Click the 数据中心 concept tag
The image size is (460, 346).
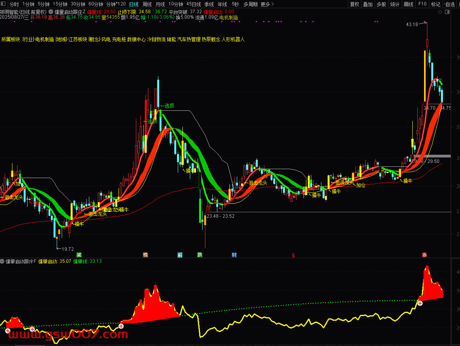(x=136, y=39)
